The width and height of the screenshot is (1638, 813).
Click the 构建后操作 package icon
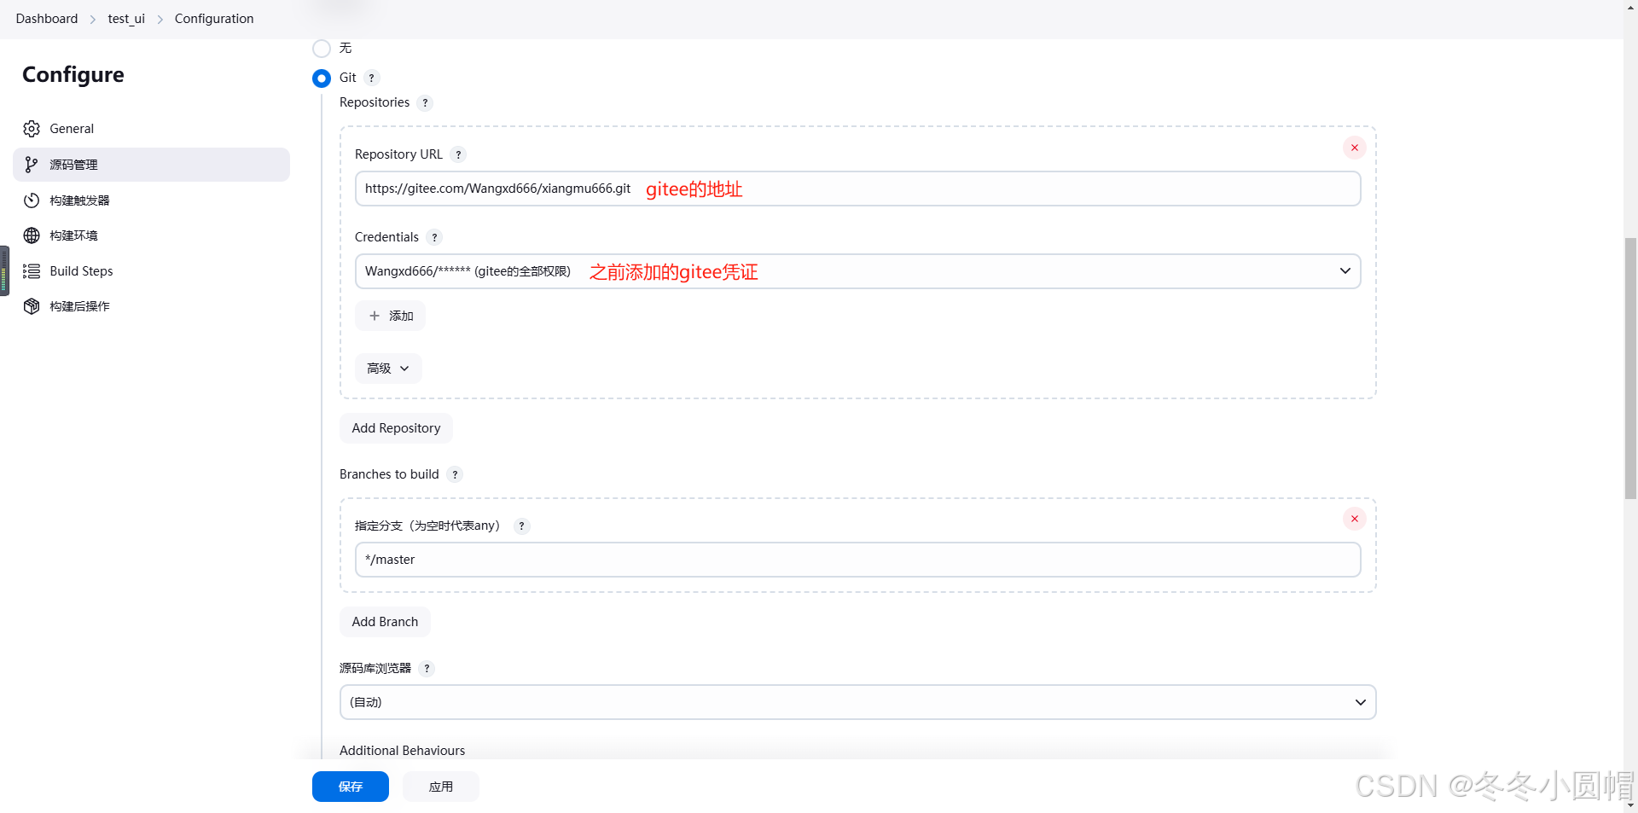(32, 306)
